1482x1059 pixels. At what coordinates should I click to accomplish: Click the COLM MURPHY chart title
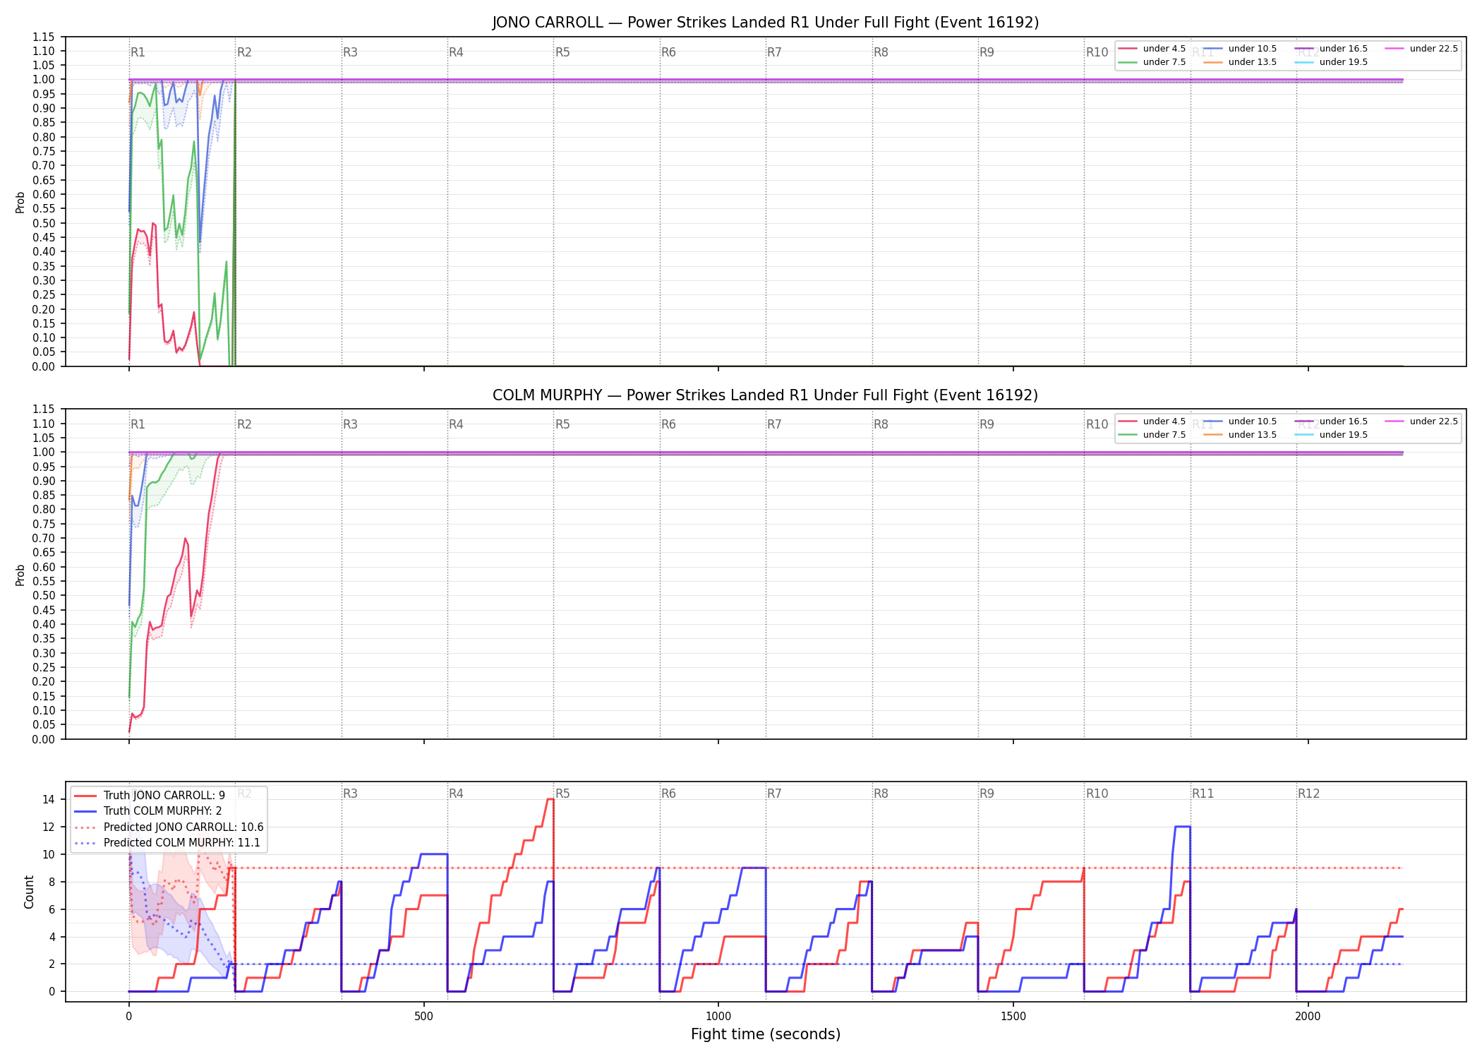click(766, 395)
